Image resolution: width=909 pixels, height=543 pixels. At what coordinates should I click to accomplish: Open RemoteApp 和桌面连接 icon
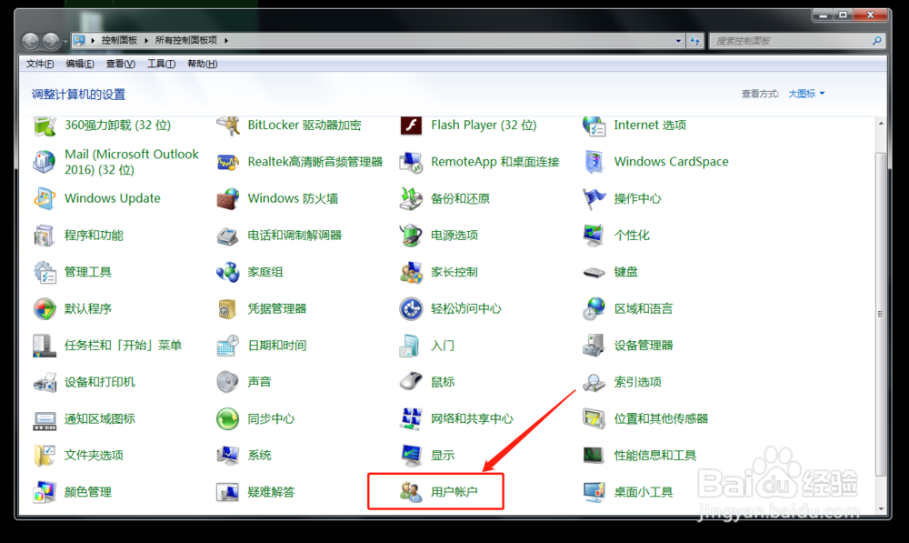click(411, 162)
